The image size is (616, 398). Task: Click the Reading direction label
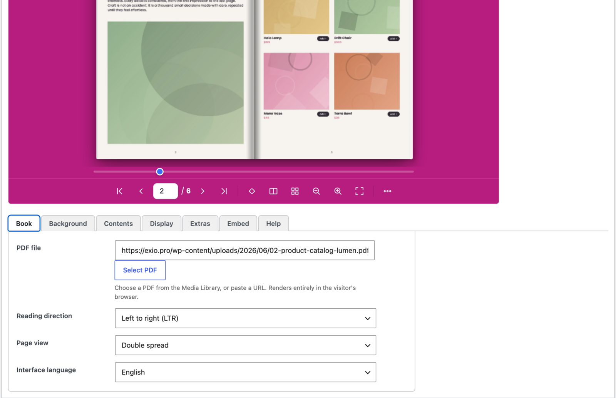tap(44, 316)
